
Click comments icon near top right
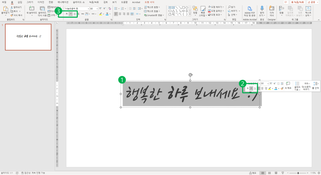pos(286,2)
